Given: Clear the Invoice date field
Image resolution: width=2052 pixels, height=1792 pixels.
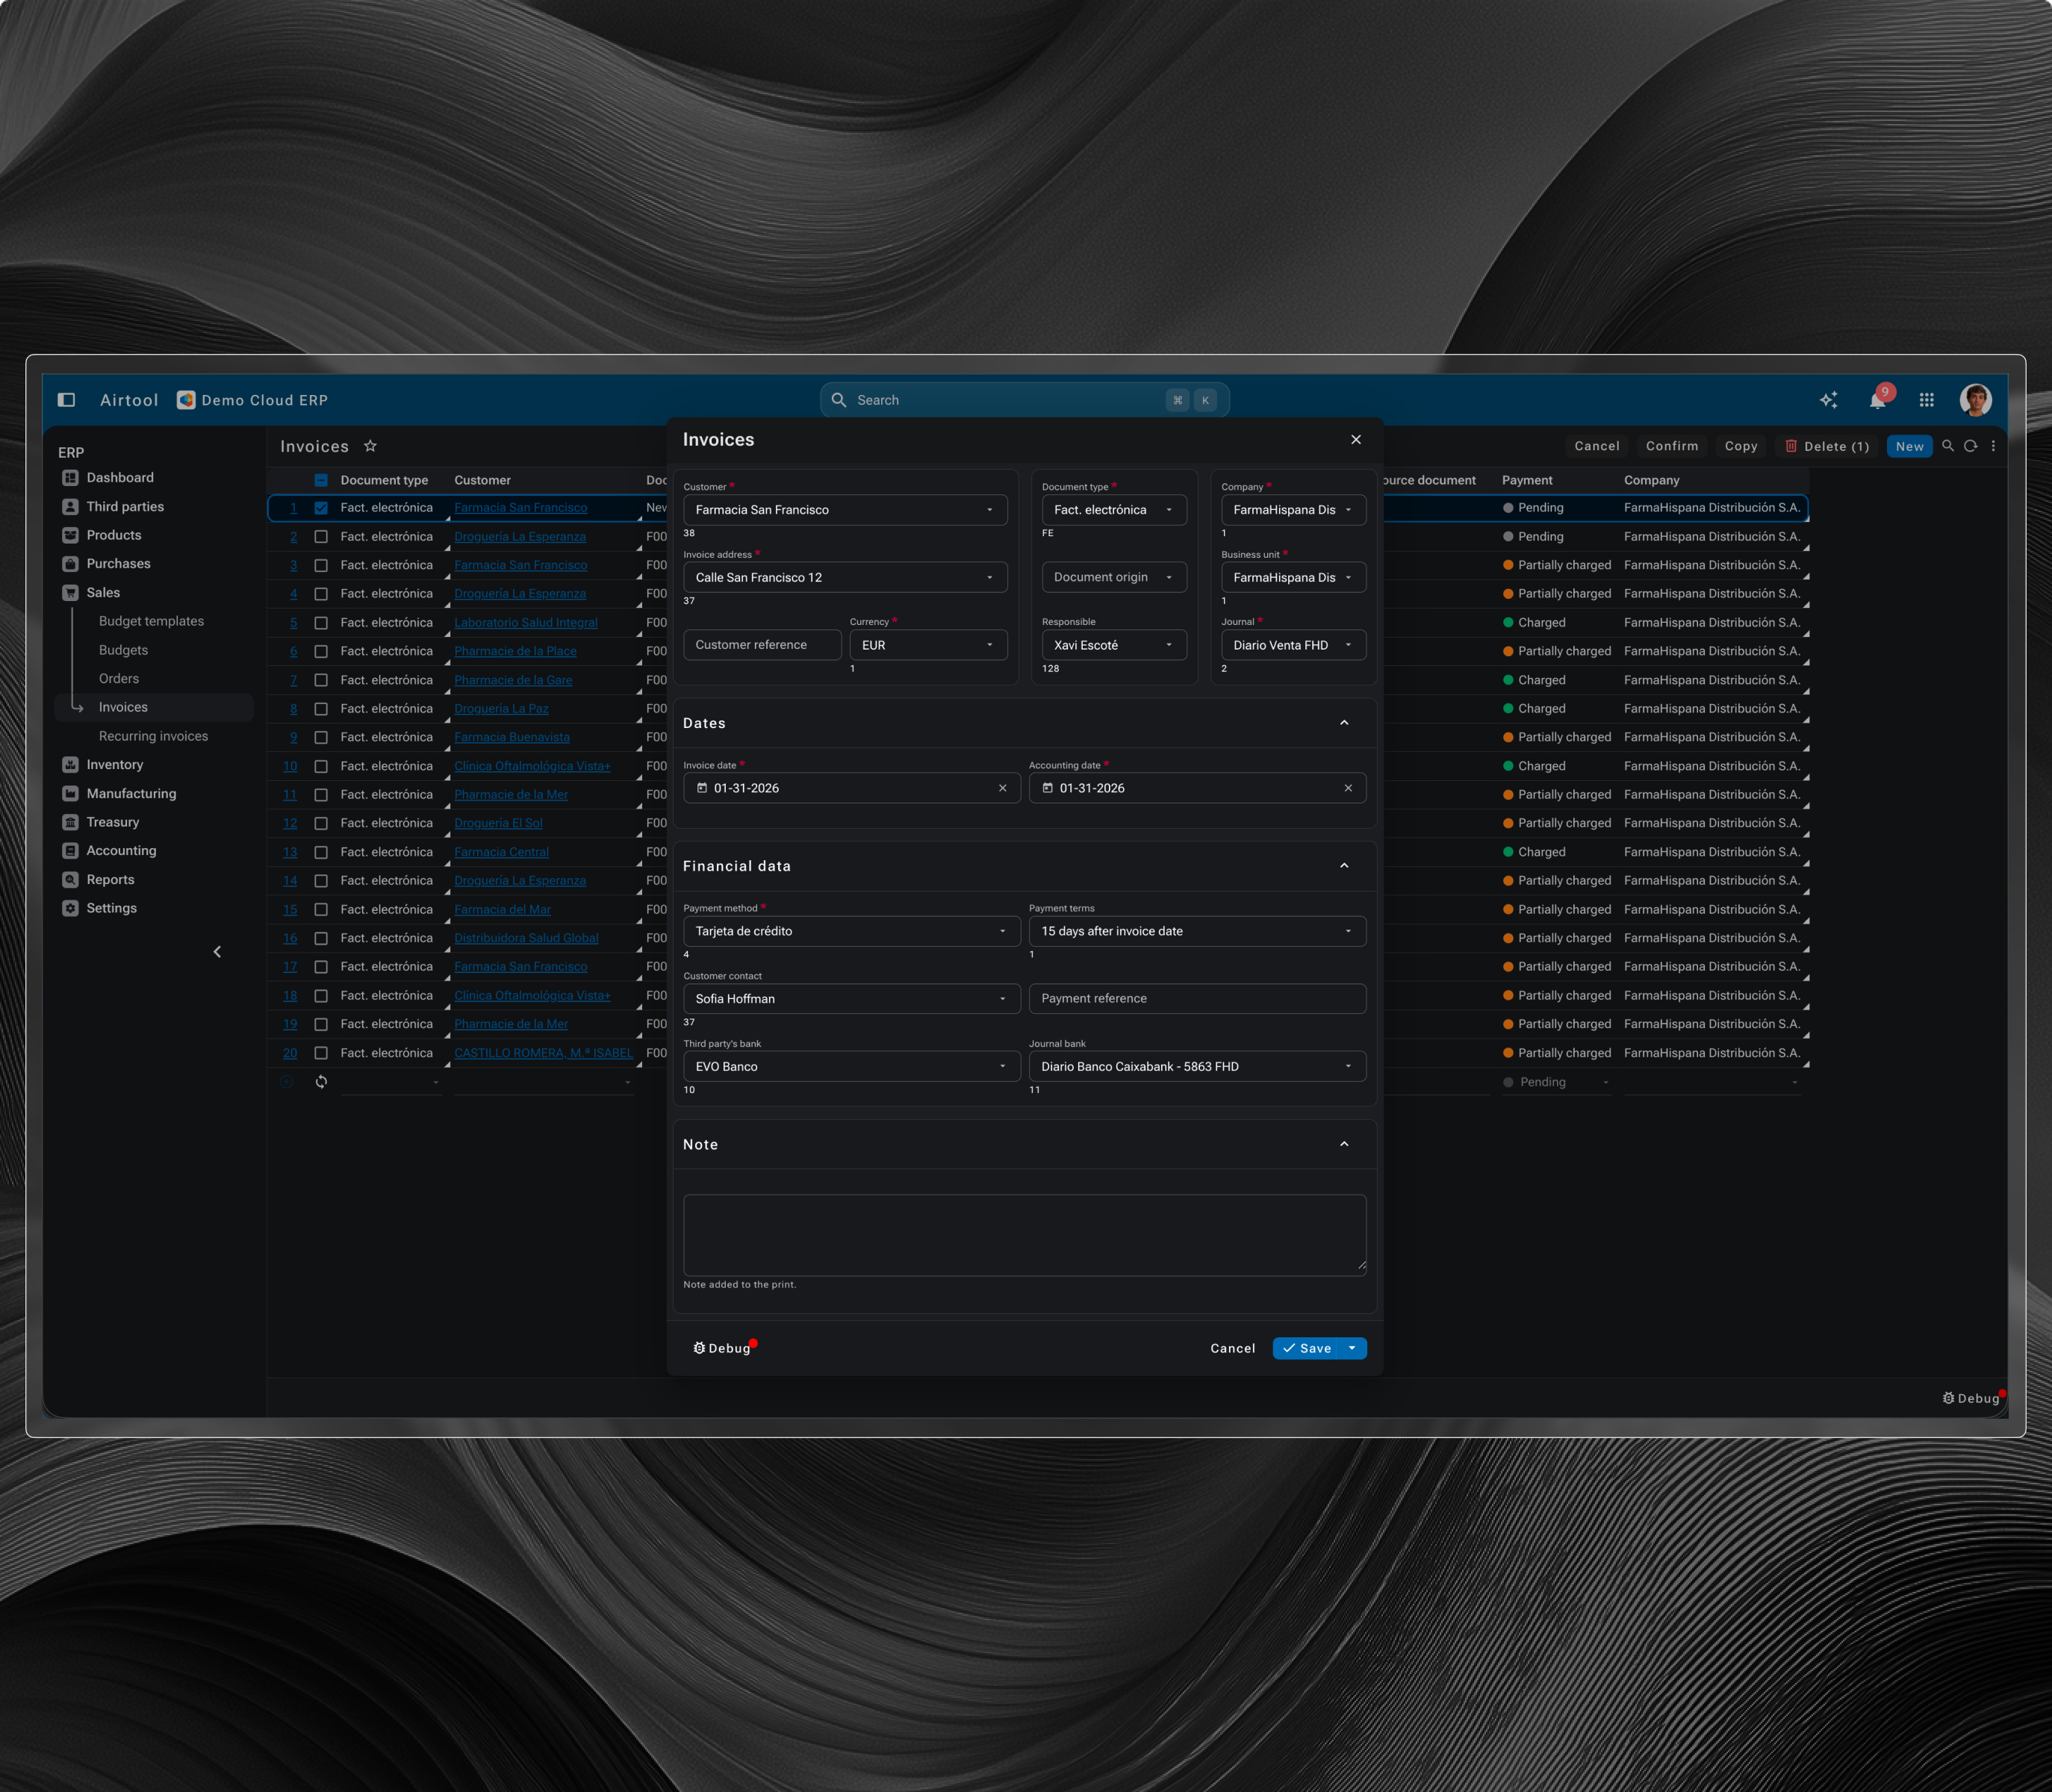Looking at the screenshot, I should point(1002,788).
